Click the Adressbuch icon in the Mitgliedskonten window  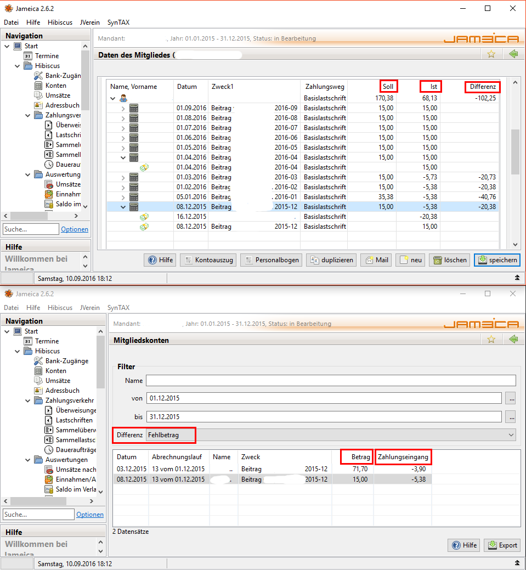click(38, 391)
